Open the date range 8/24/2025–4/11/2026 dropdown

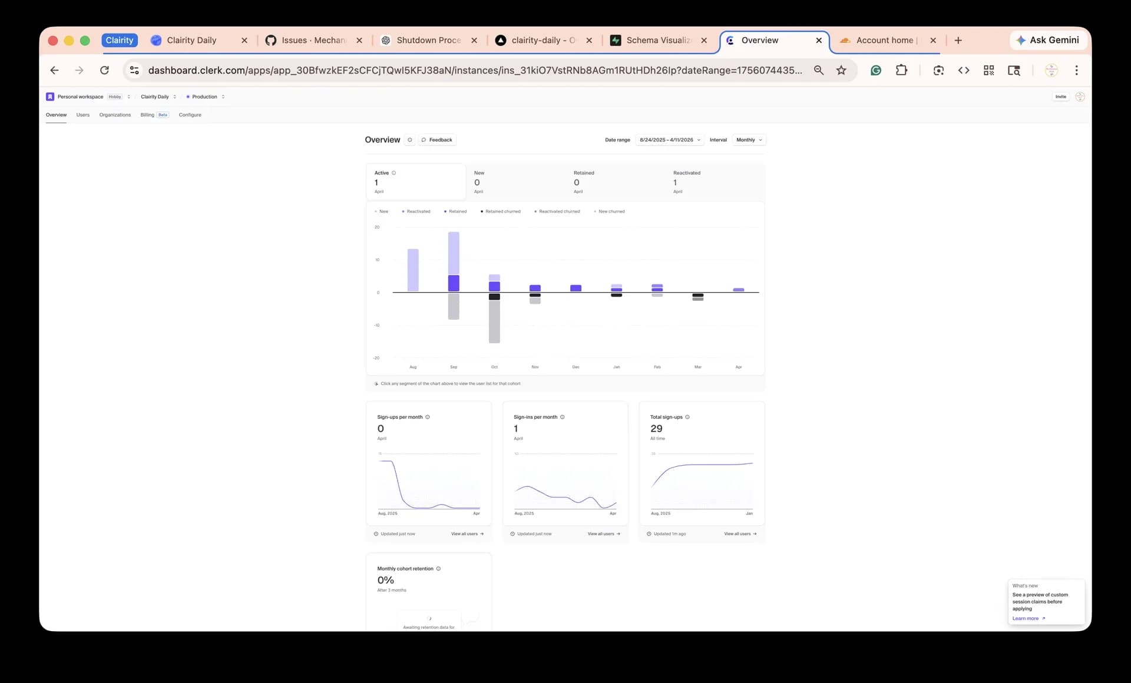pyautogui.click(x=670, y=140)
